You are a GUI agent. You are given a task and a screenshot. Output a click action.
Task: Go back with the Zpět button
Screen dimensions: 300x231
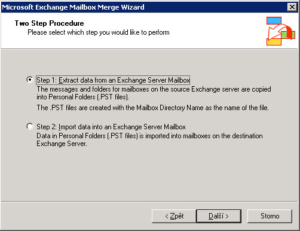[x=174, y=216]
